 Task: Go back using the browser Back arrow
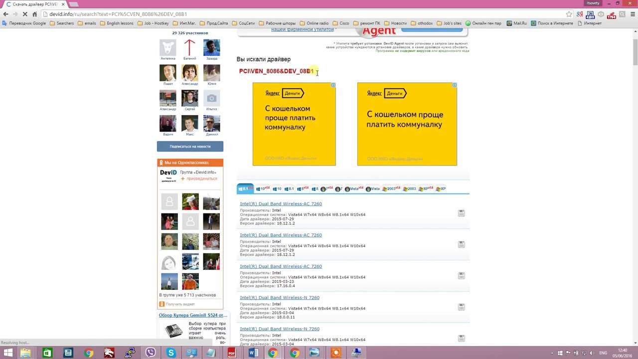[5, 14]
